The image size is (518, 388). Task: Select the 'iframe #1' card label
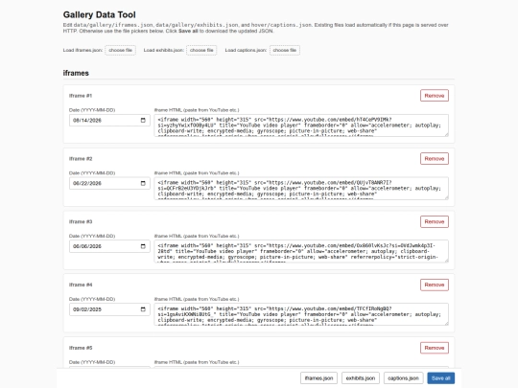(x=81, y=96)
